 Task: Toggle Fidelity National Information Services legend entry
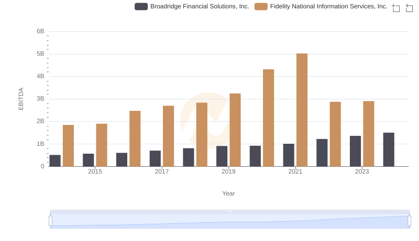pyautogui.click(x=321, y=6)
